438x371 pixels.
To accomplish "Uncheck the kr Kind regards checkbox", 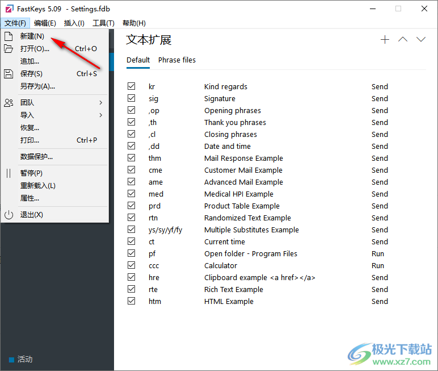I will click(131, 86).
